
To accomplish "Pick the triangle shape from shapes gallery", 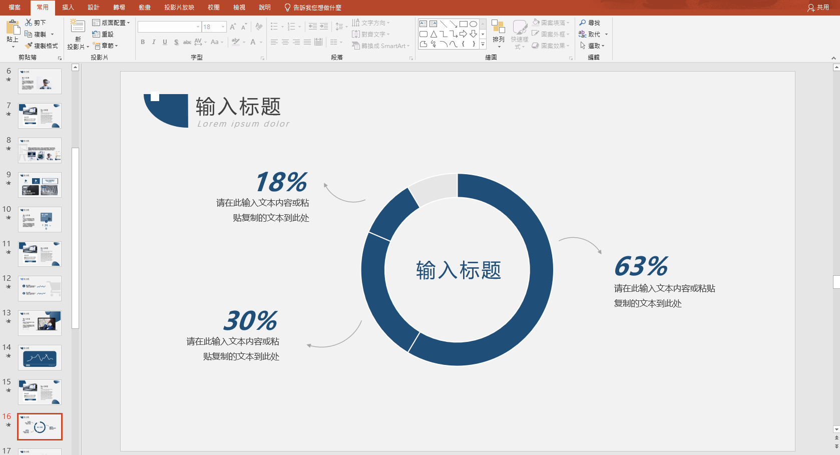I will [x=434, y=34].
